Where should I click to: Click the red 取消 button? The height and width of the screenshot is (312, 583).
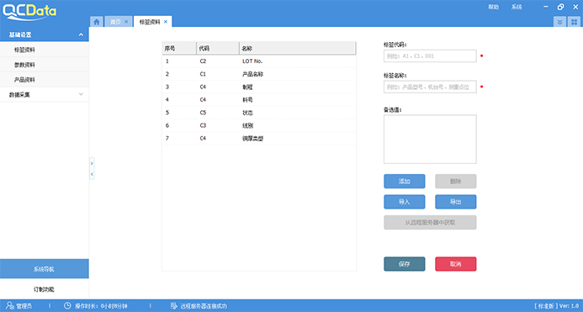(x=455, y=264)
